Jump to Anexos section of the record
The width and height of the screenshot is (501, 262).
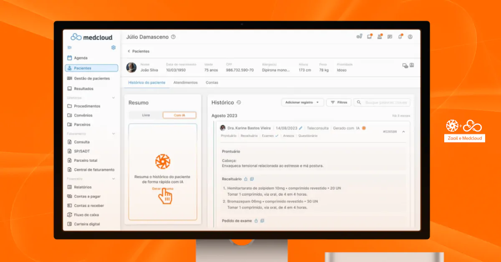[x=288, y=136]
